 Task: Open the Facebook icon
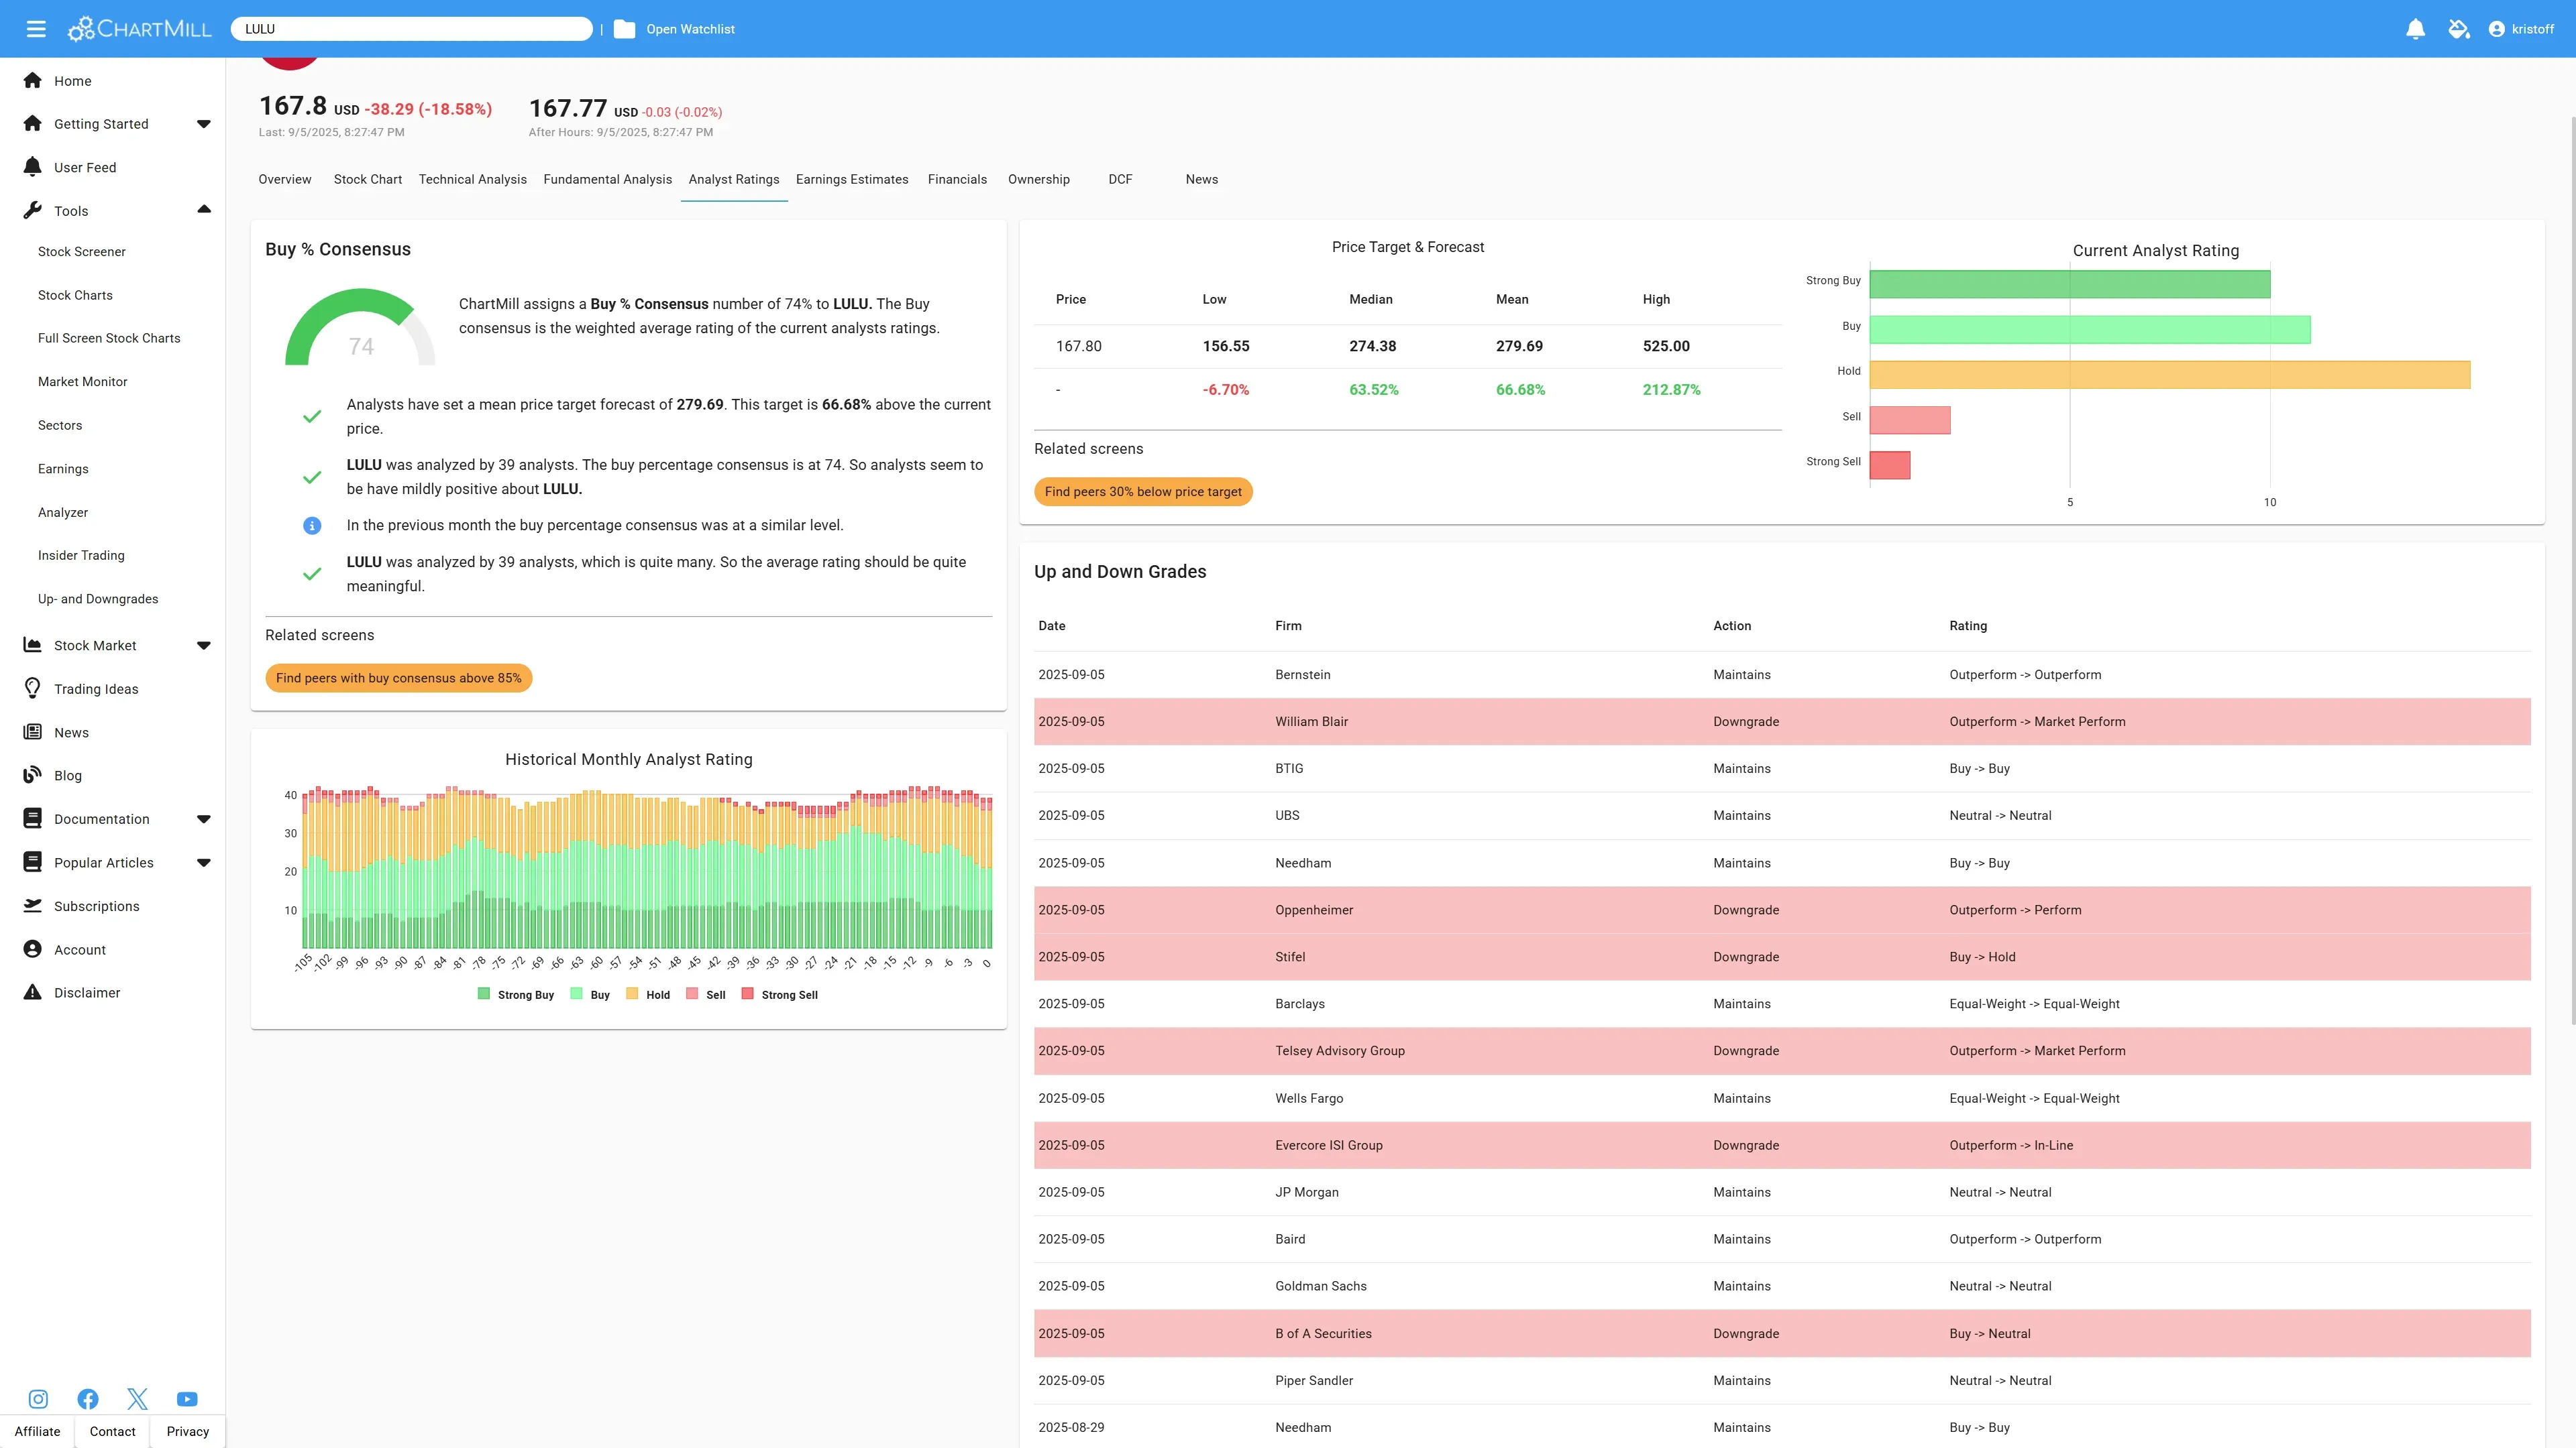click(88, 1399)
